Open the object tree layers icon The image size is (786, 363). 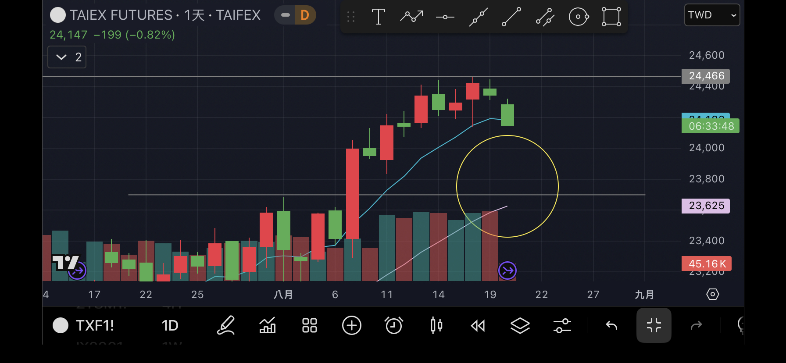520,326
